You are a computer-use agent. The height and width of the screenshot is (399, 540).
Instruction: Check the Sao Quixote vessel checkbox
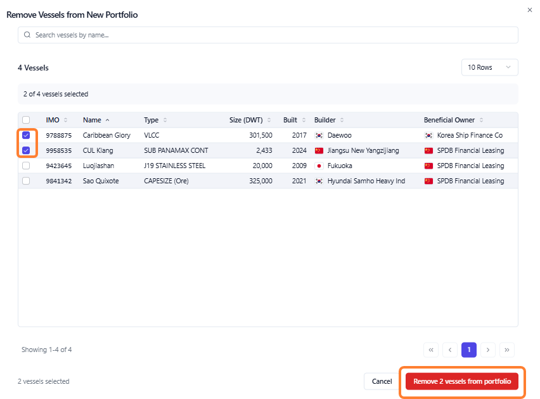pos(26,181)
